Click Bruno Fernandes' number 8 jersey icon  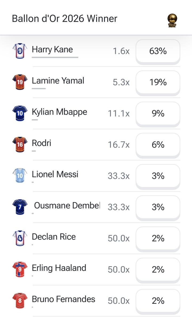pyautogui.click(x=20, y=301)
